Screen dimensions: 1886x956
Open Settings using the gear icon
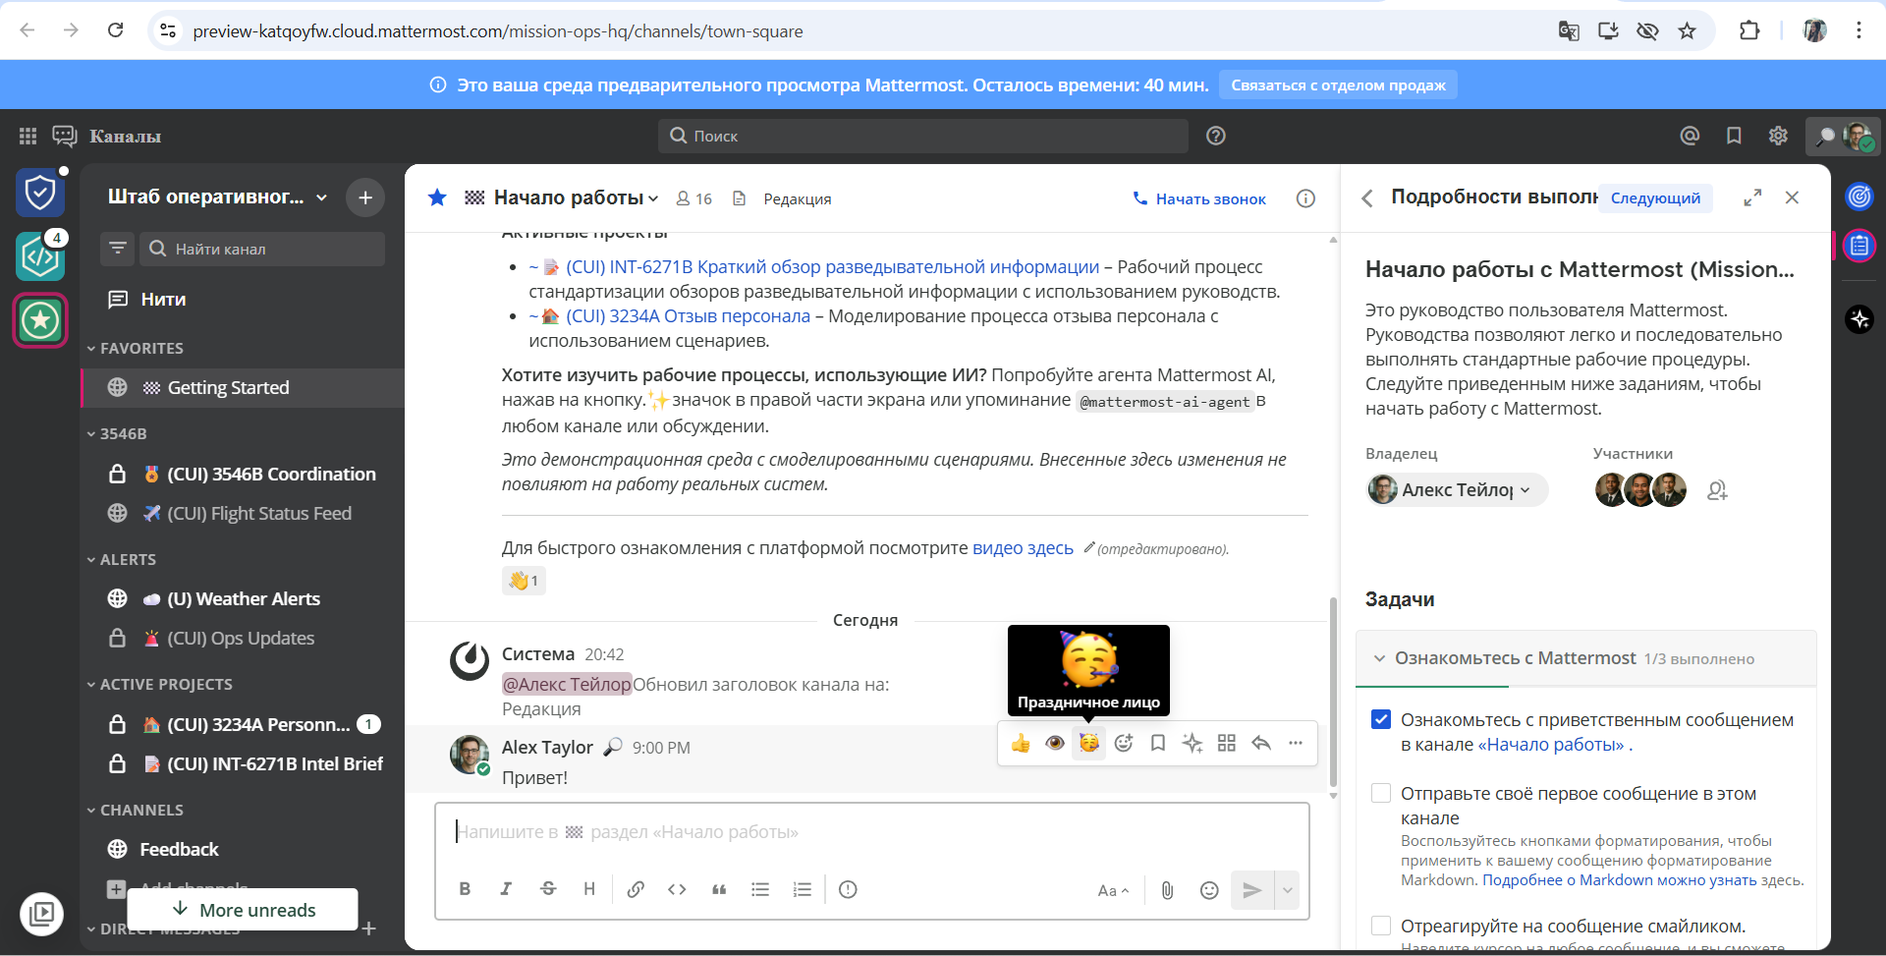tap(1778, 136)
